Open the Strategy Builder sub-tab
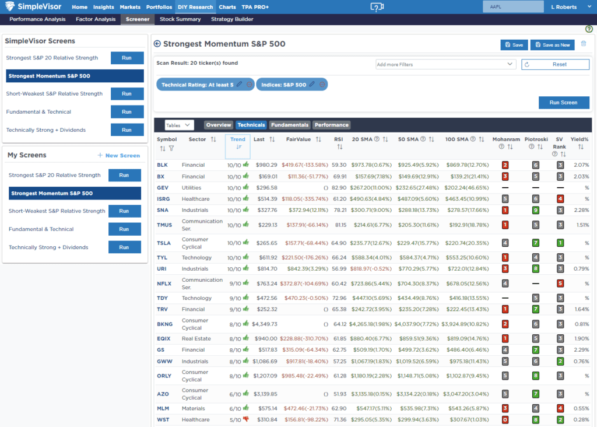This screenshot has width=597, height=427. [x=232, y=19]
